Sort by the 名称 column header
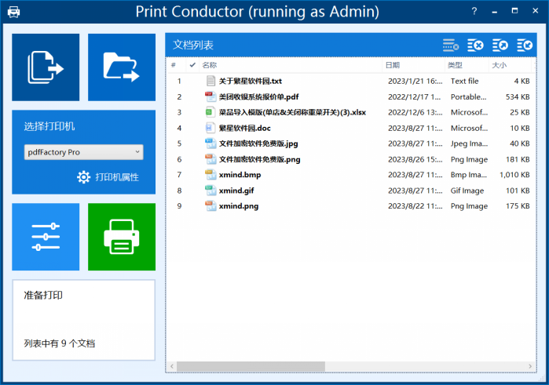This screenshot has width=549, height=385. (291, 65)
